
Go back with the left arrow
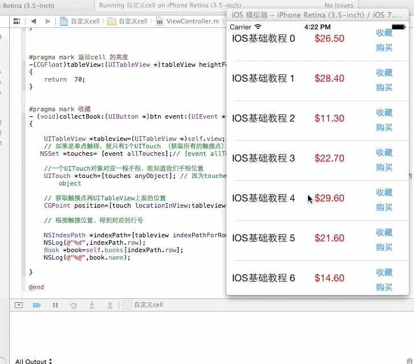coord(34,21)
